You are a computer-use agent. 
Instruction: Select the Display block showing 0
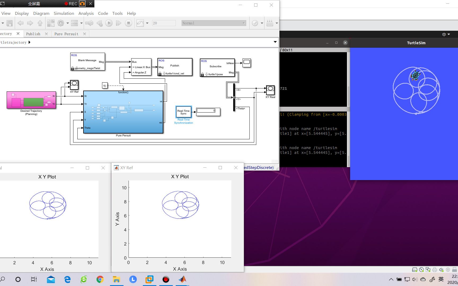pos(208,112)
